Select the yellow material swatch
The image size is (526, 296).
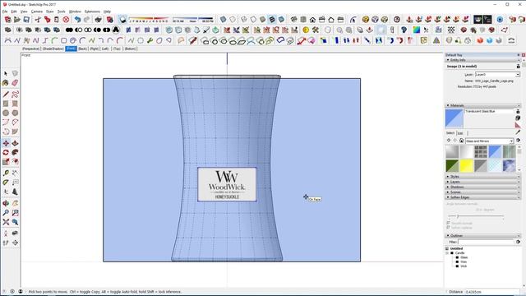click(x=466, y=166)
